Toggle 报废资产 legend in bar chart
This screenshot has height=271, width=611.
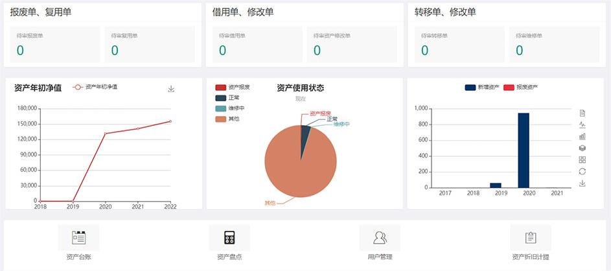coord(522,87)
